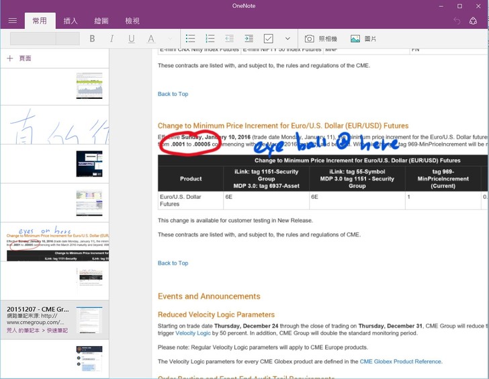Click the 圖片 picture button
This screenshot has height=379, width=489.
coord(363,39)
